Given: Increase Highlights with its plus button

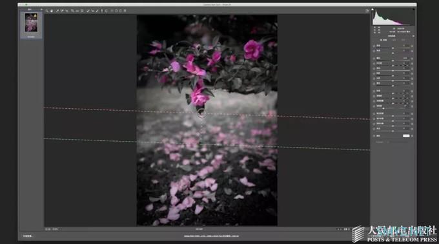Looking at the screenshot, I should pyautogui.click(x=412, y=69).
